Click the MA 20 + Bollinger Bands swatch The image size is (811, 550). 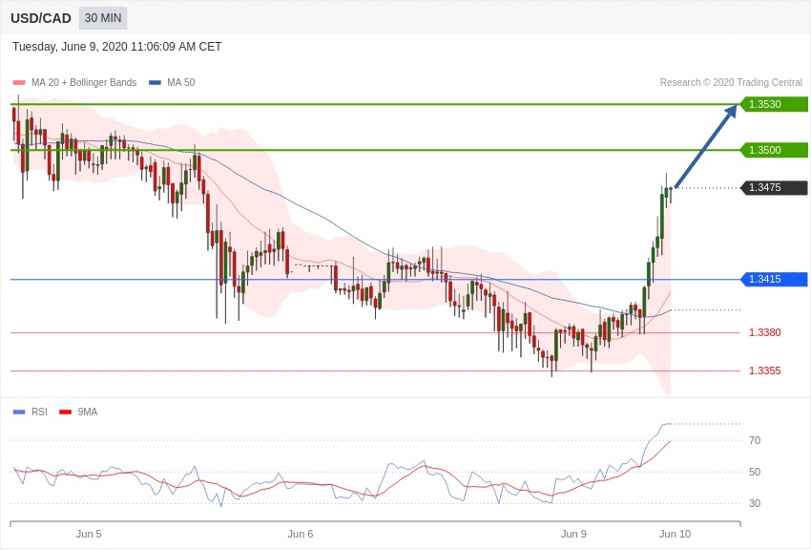tap(19, 83)
